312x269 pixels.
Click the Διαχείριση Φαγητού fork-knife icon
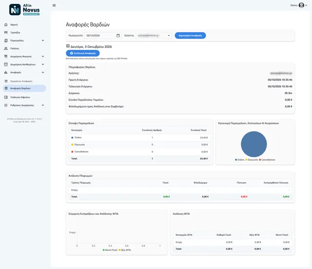(x=6, y=57)
